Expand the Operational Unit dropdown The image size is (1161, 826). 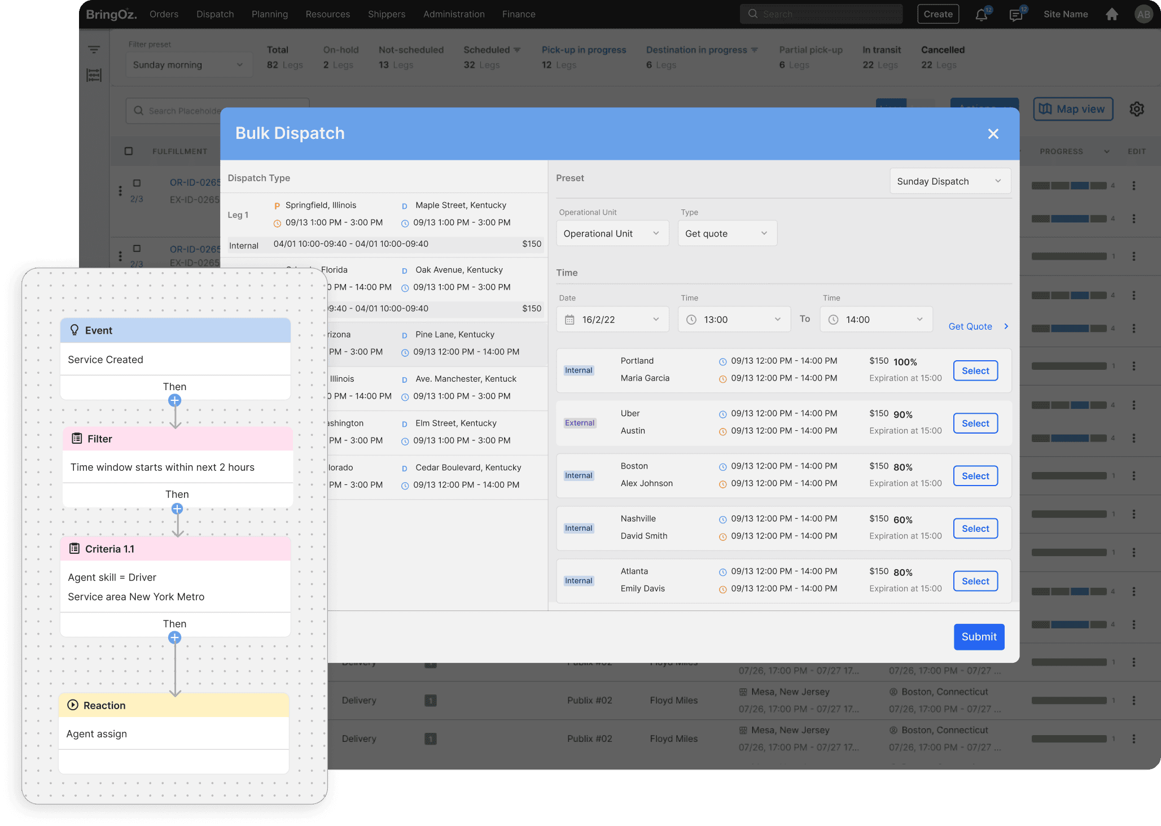(x=612, y=234)
